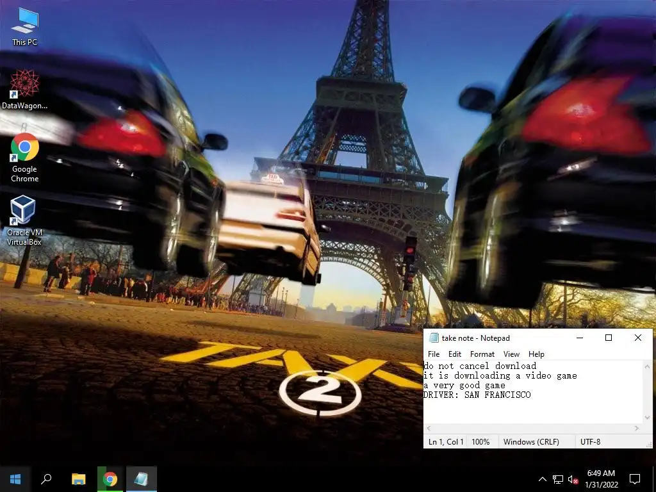The image size is (656, 492).
Task: Click Notepad title bar document icon
Action: pos(434,338)
